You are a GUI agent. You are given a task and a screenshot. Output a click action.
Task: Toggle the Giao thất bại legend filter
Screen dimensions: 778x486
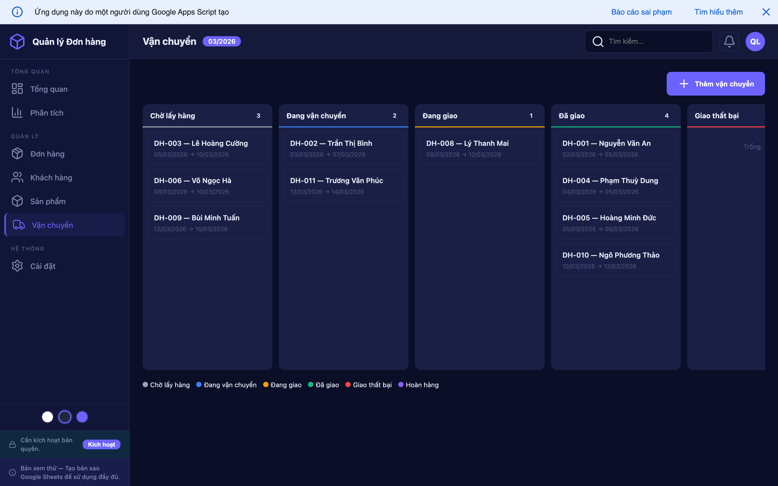pos(348,384)
